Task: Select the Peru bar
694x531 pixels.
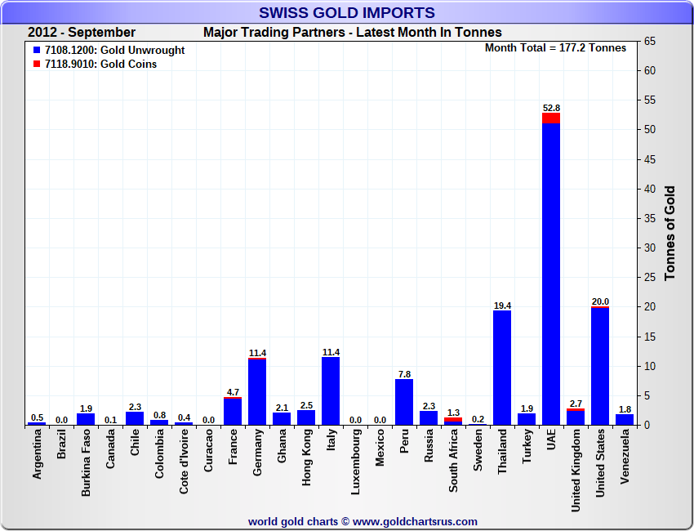Action: coord(404,402)
